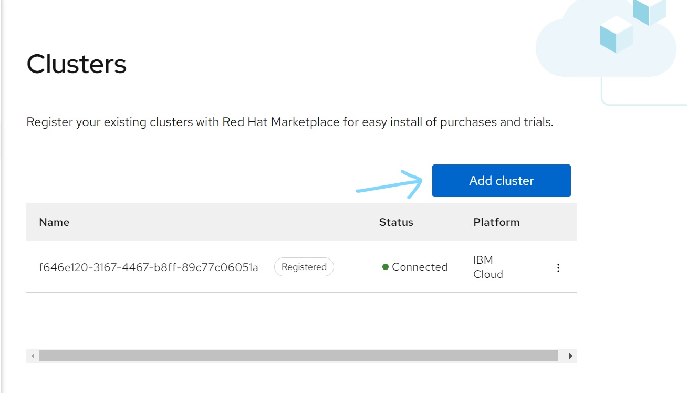Click the Name column header
The image size is (687, 393).
pyautogui.click(x=54, y=222)
